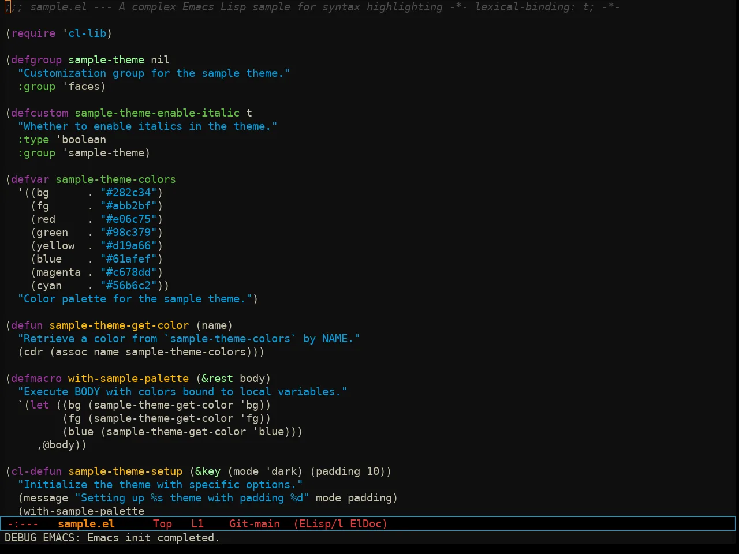Click the 'boolean' symbol
The height and width of the screenshot is (554, 739).
[84, 140]
